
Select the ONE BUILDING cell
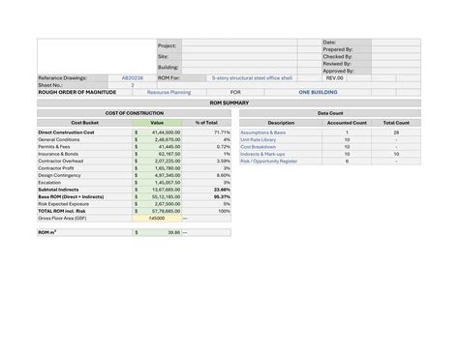(318, 92)
